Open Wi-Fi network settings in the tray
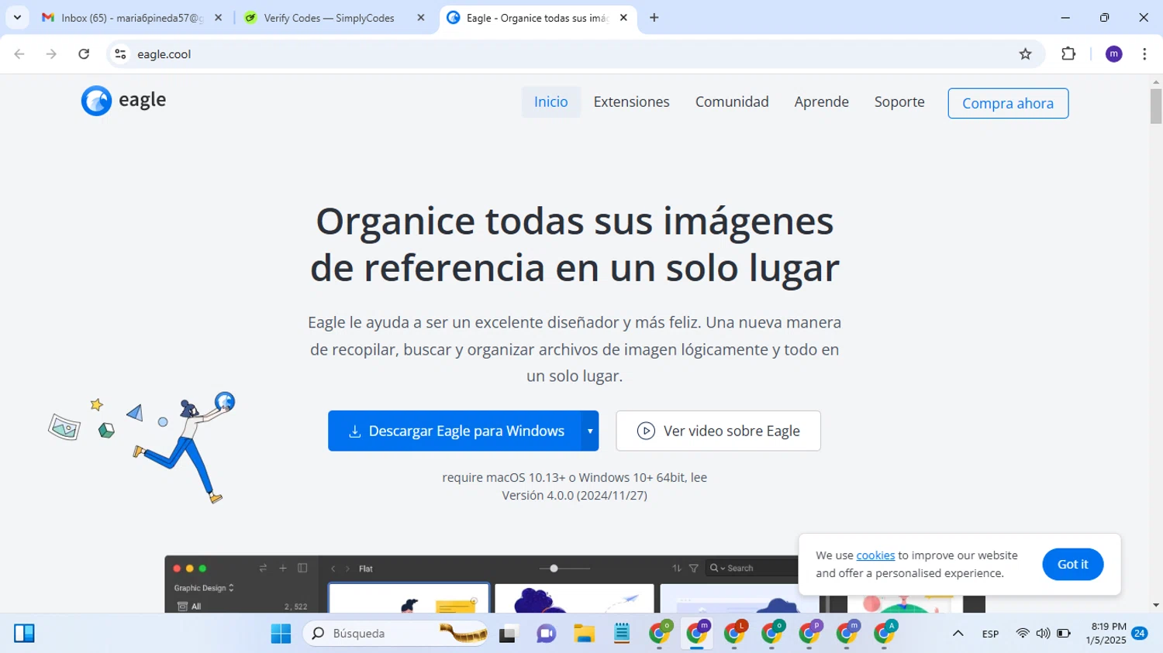The width and height of the screenshot is (1163, 653). 1023,634
